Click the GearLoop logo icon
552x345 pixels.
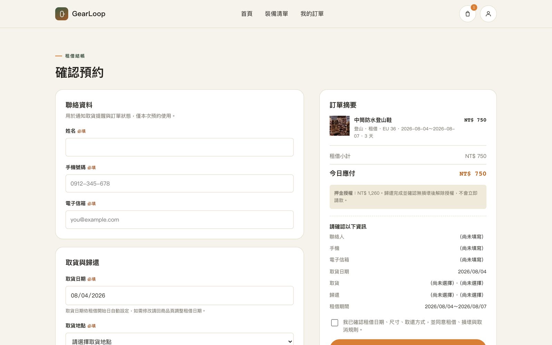click(62, 14)
